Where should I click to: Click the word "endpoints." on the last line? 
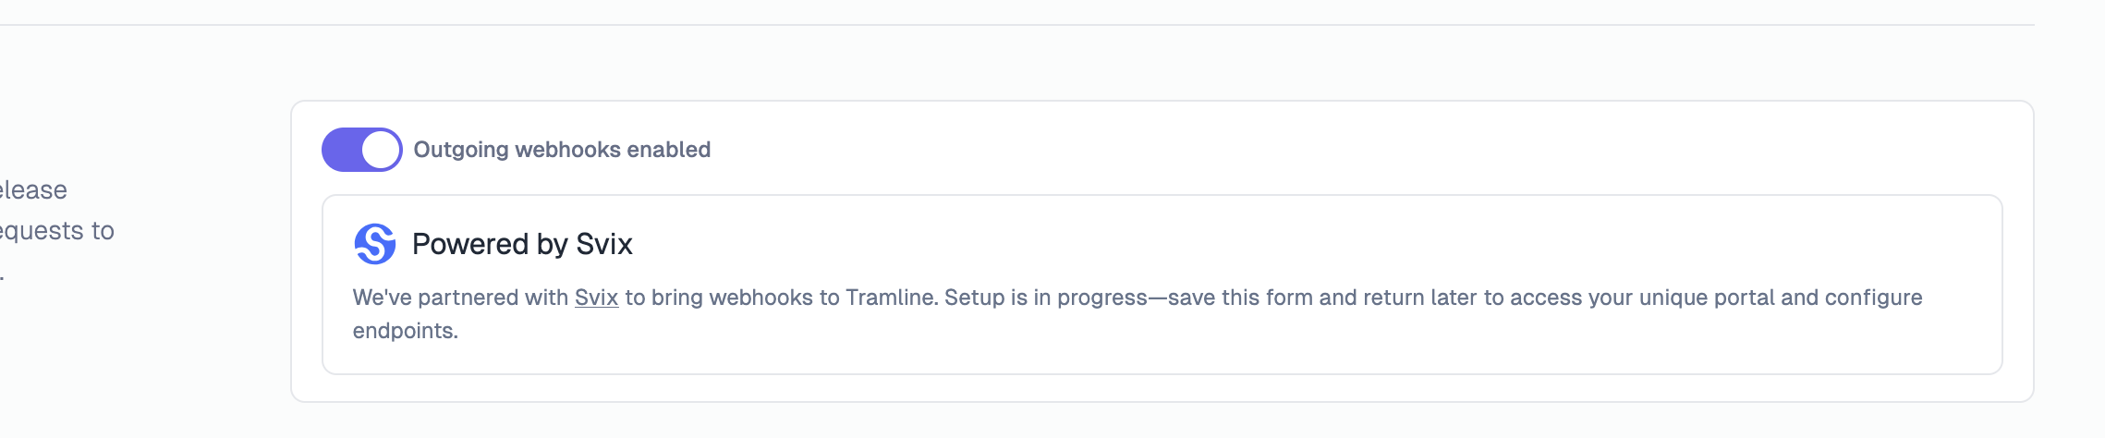[405, 331]
